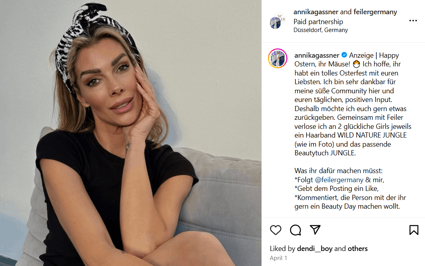Show others who liked the post
Viewport: 425px width, 266px height.
coord(357,249)
